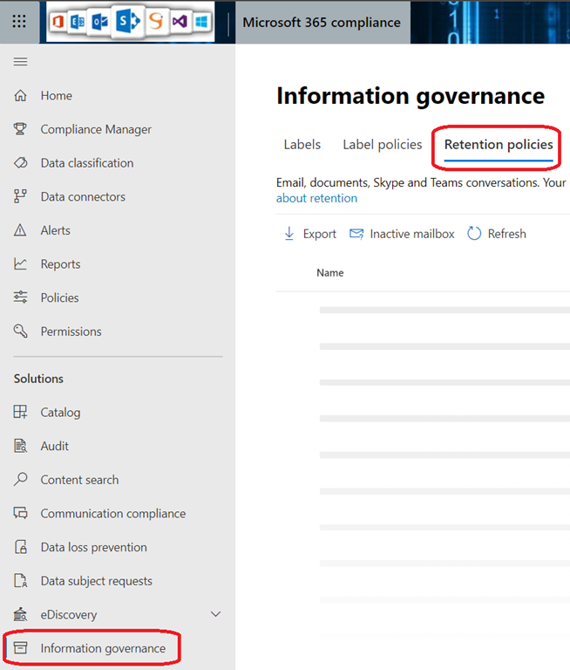The image size is (570, 670).
Task: Open Data loss prevention in sidebar
Action: pos(93,548)
